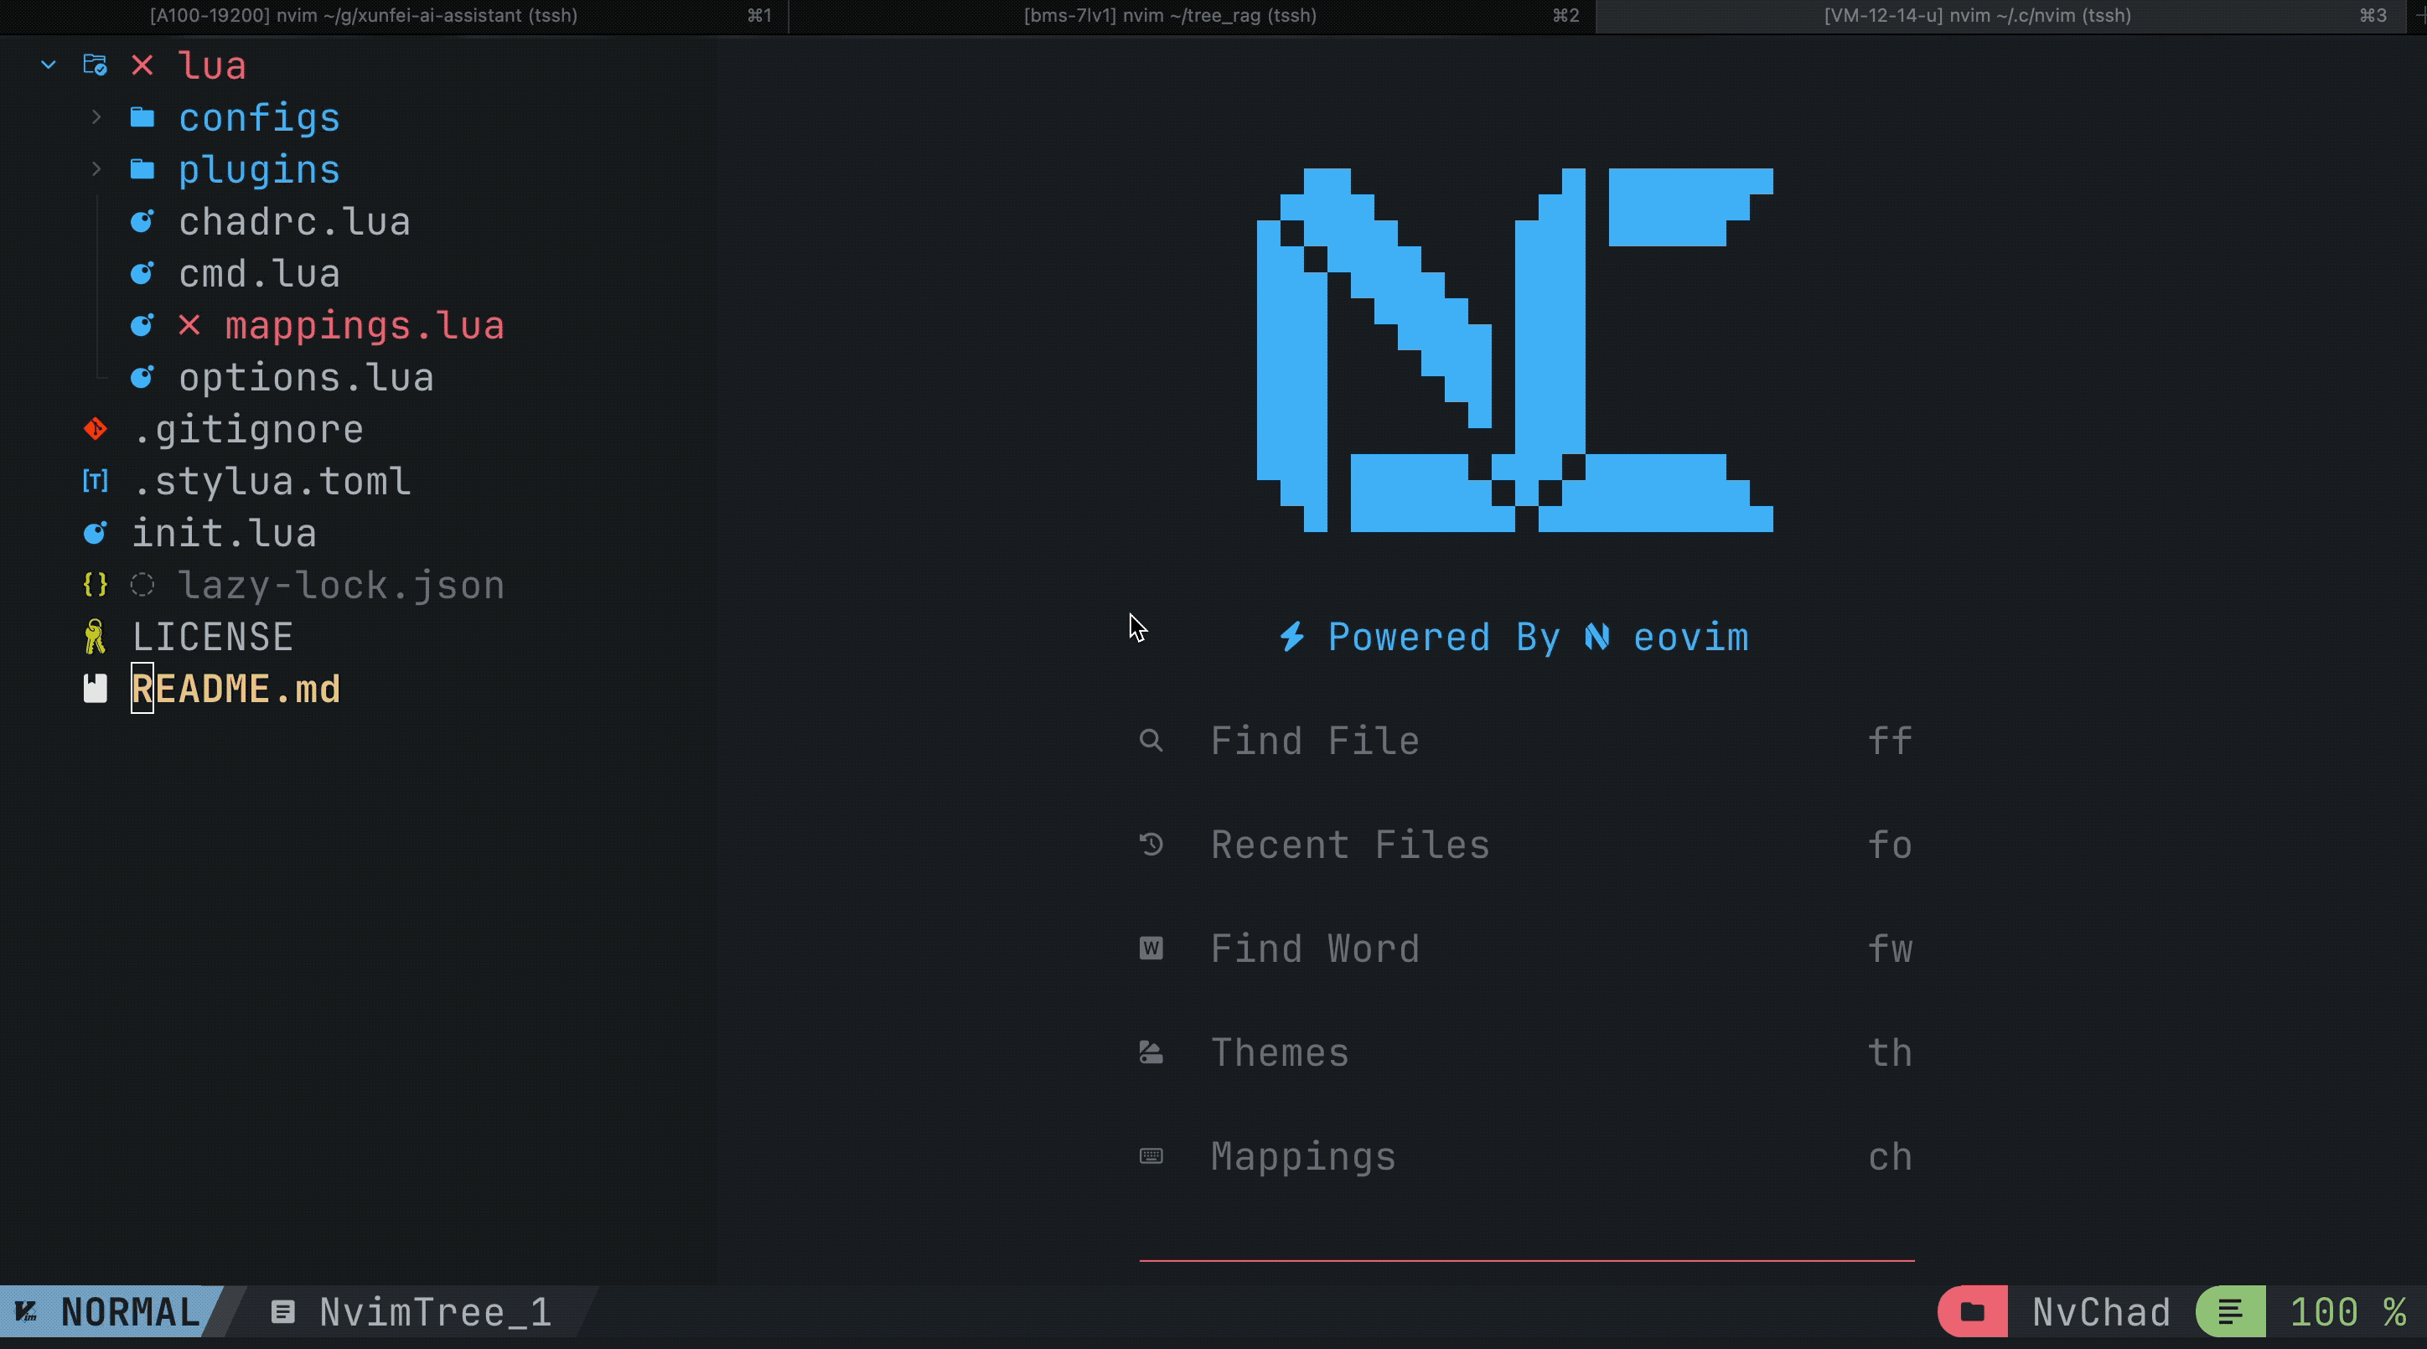This screenshot has height=1349, width=2427.
Task: Open the configs folder
Action: 259,118
